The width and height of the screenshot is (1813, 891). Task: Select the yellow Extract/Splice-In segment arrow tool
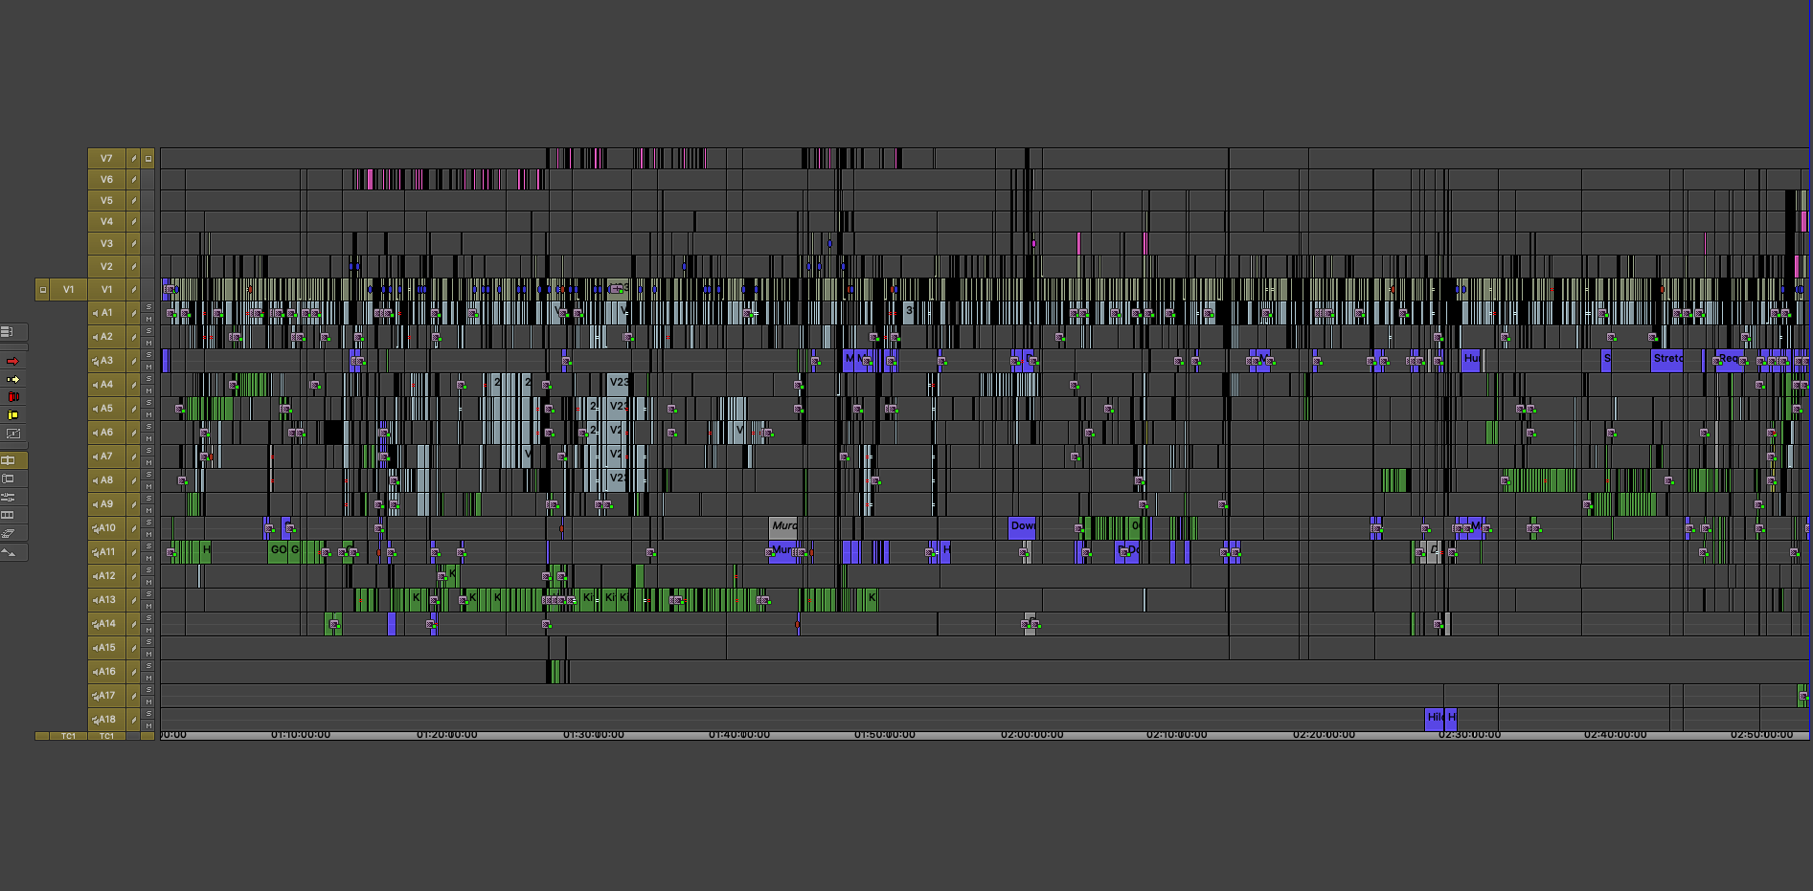(12, 380)
